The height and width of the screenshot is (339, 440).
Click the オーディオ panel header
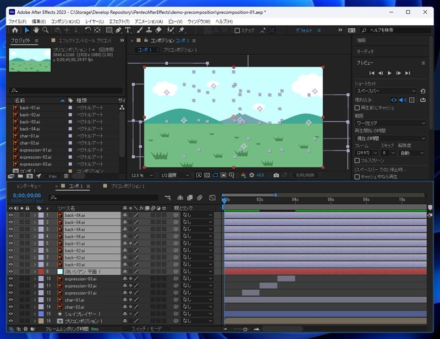365,52
